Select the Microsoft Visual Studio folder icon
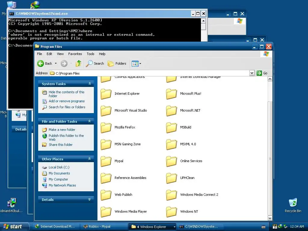The image size is (308, 231). [x=106, y=111]
